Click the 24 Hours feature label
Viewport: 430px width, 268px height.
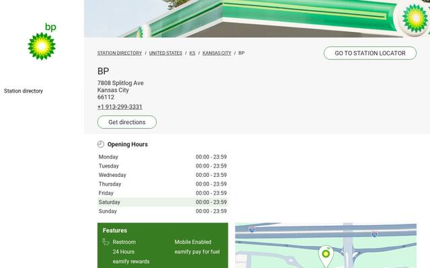(124, 252)
